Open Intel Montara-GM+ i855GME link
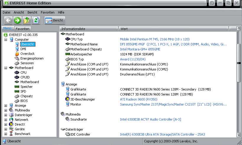 click(x=140, y=49)
